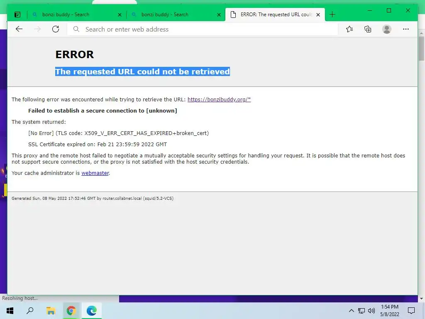Click the highlighted 'The requested URL could not be retrieved' heading
The image size is (425, 319).
click(143, 71)
